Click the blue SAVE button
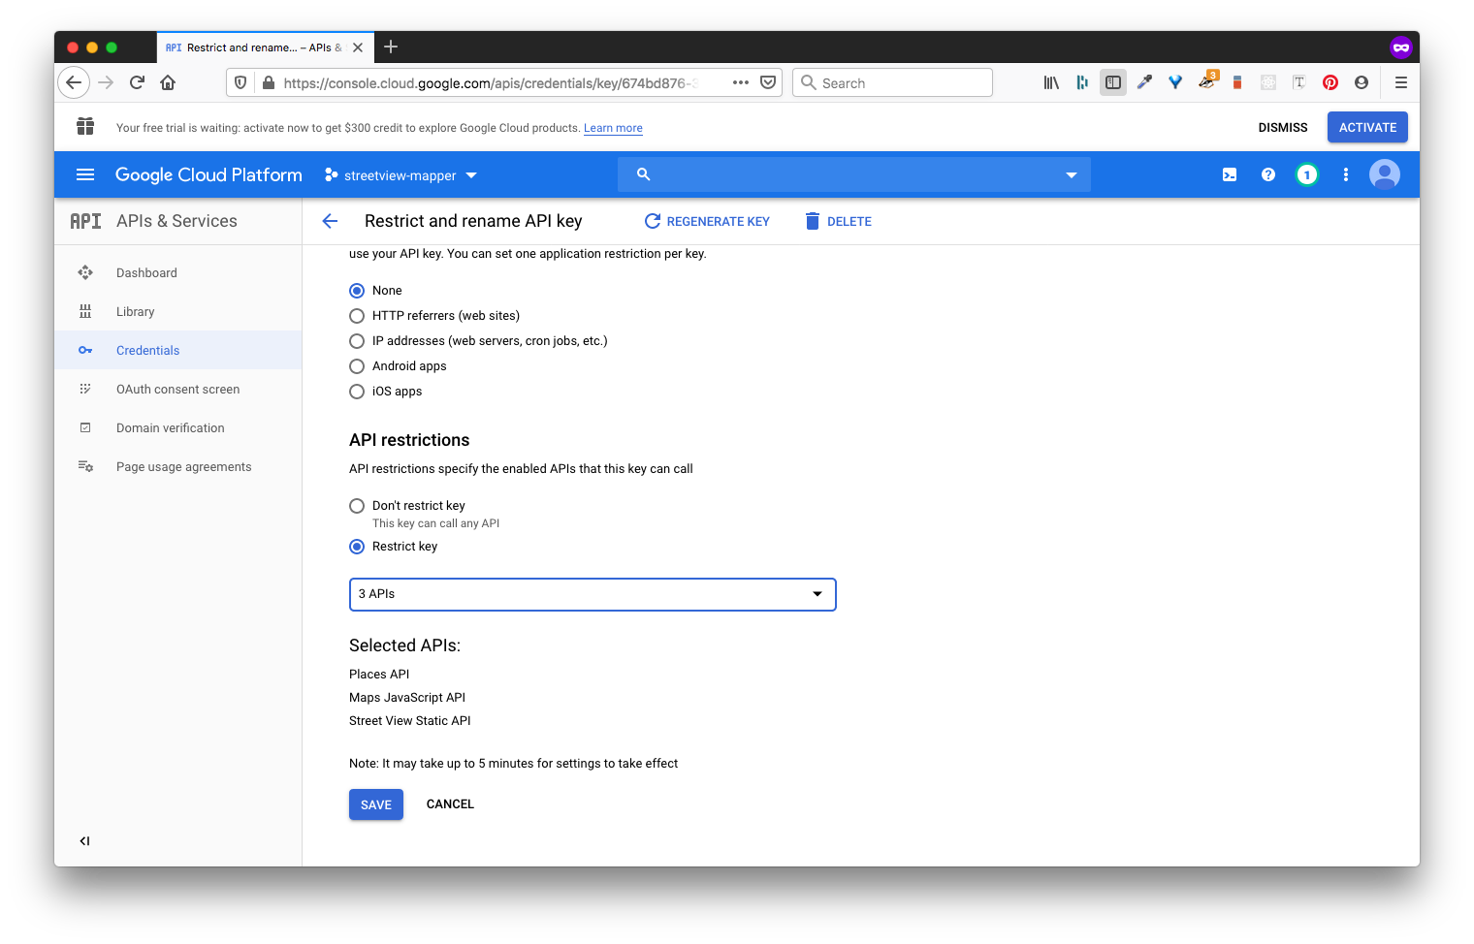The width and height of the screenshot is (1474, 944). tap(375, 804)
